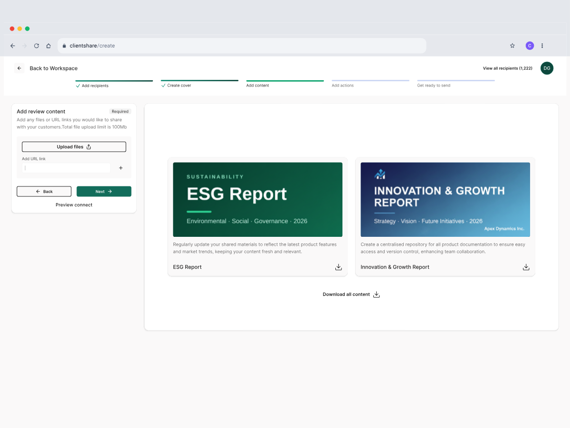Image resolution: width=570 pixels, height=428 pixels.
Task: Click the Add review content heading
Action: [41, 111]
